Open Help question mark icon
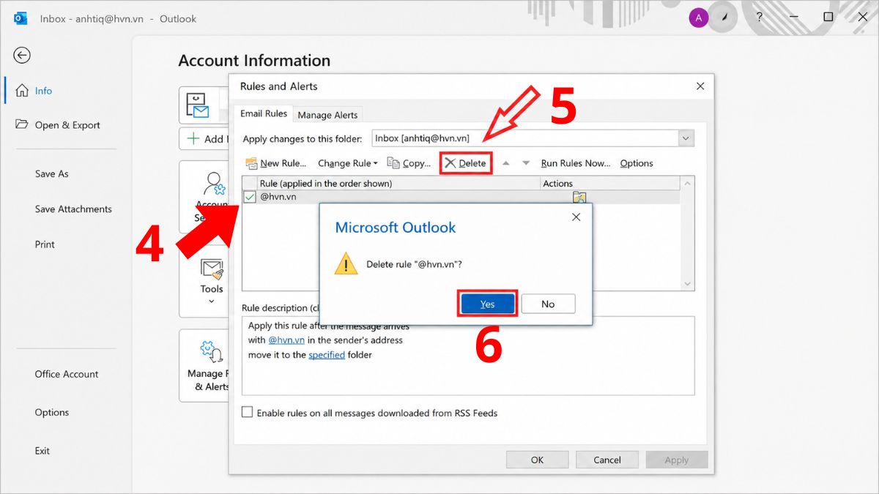The width and height of the screenshot is (879, 494). (758, 18)
